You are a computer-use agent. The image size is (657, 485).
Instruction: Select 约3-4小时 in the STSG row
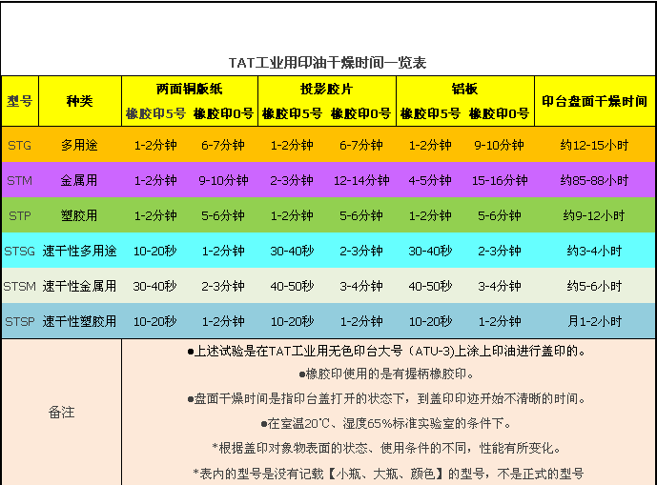pyautogui.click(x=595, y=251)
